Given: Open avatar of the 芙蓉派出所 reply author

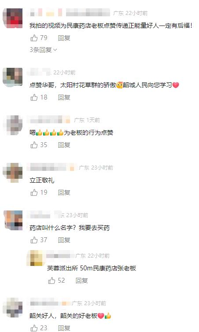Looking at the screenshot, I should [35, 258].
